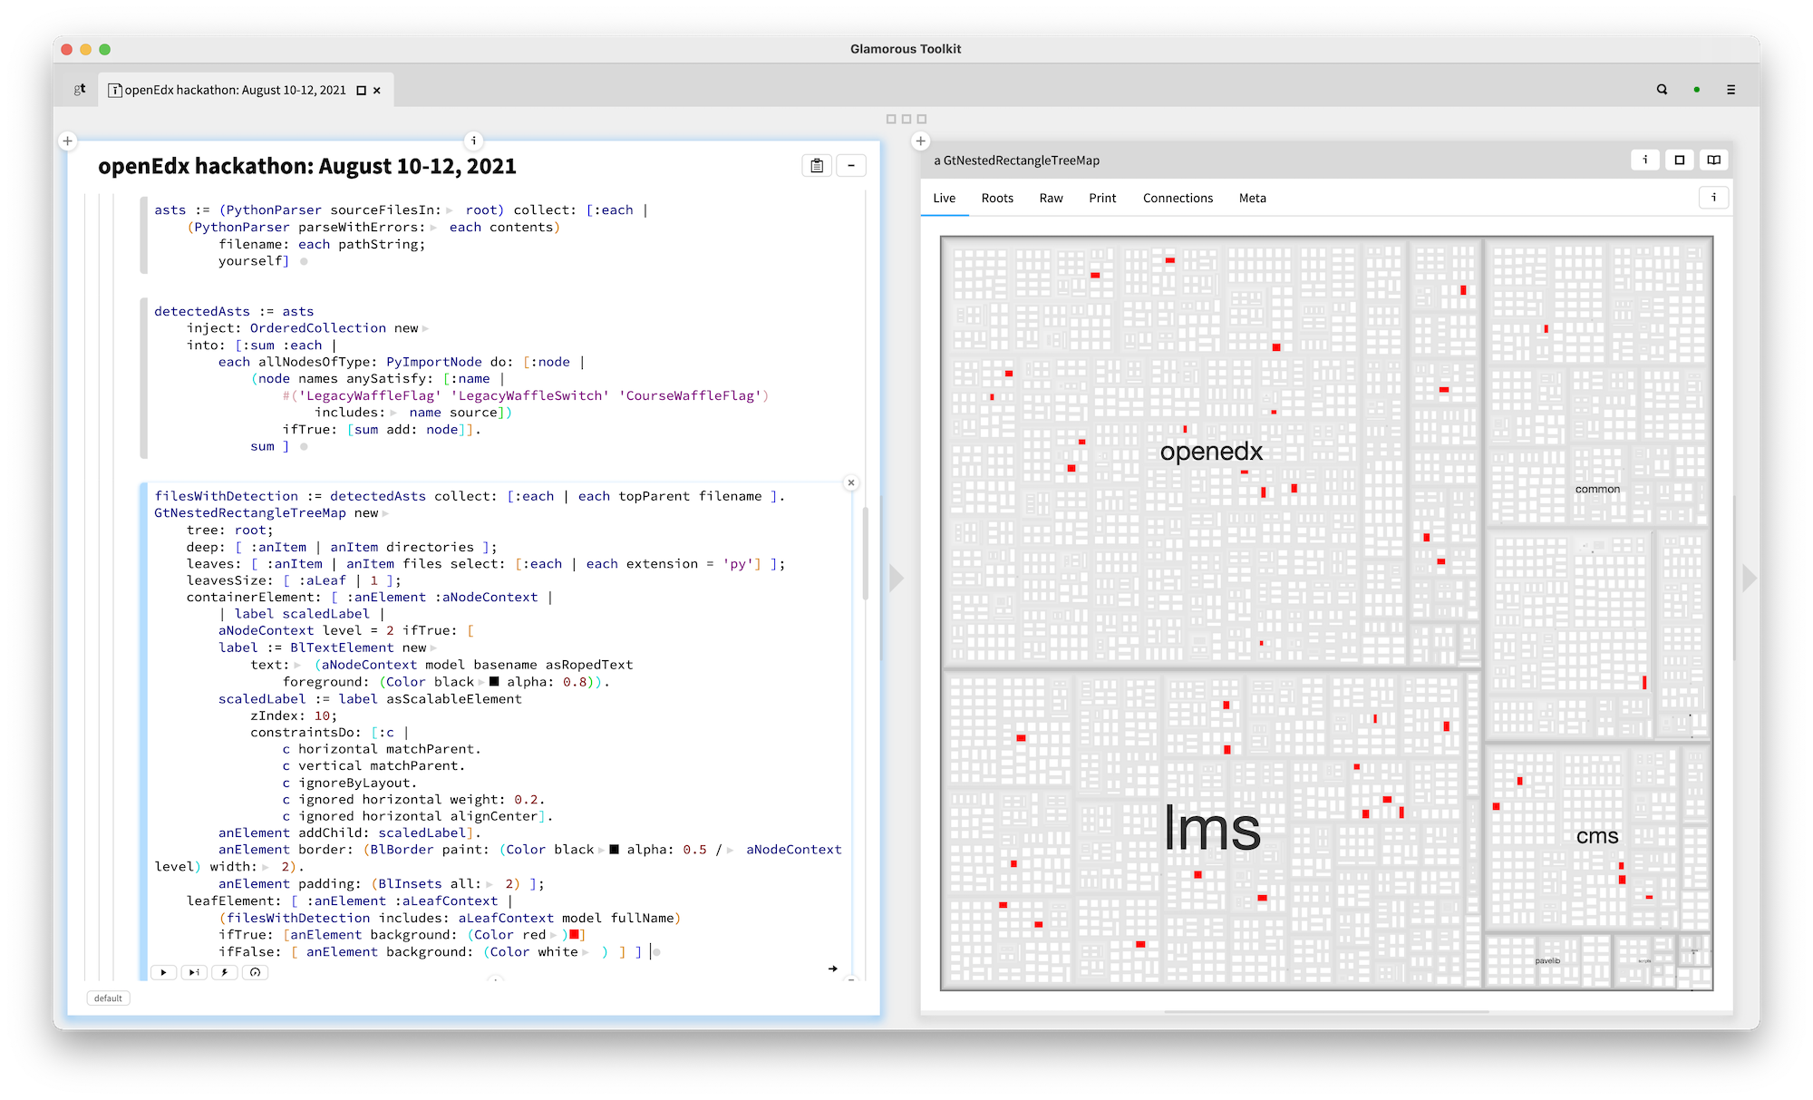The height and width of the screenshot is (1100, 1813).
Task: Expand triangle after includes:
Action: click(x=393, y=413)
